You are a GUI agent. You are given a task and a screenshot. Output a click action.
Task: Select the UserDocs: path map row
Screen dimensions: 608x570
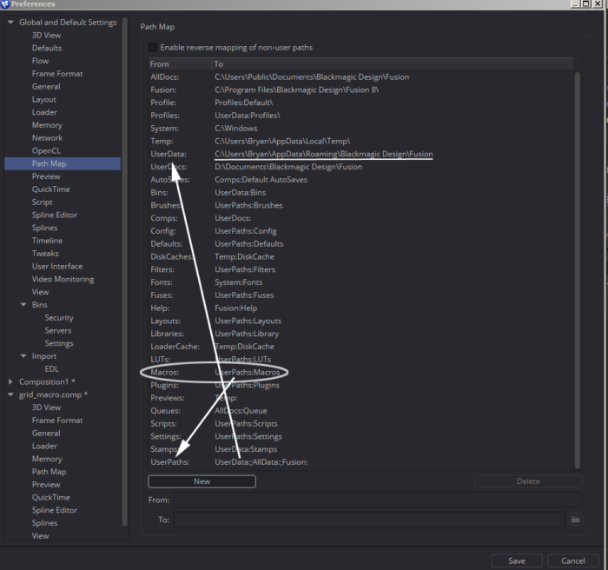(361, 167)
